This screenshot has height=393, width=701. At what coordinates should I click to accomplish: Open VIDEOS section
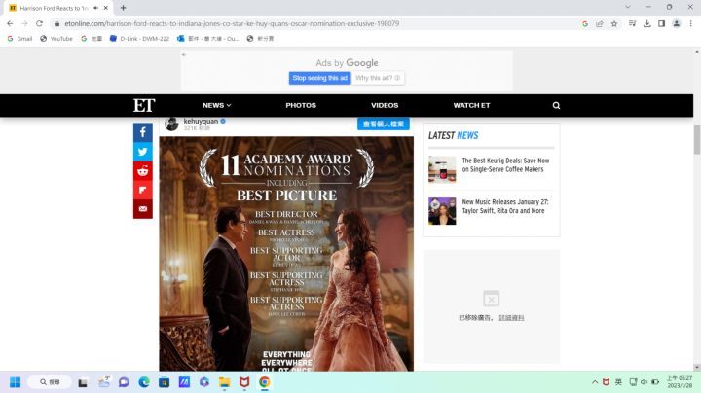tap(385, 105)
